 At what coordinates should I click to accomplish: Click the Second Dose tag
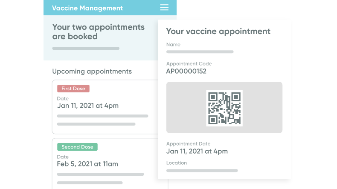point(77,147)
